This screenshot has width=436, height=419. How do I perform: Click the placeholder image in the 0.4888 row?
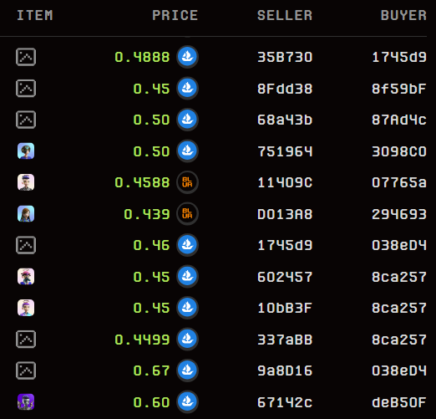coord(26,57)
